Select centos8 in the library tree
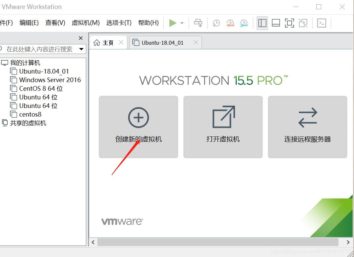This screenshot has width=354, height=257. tap(30, 114)
